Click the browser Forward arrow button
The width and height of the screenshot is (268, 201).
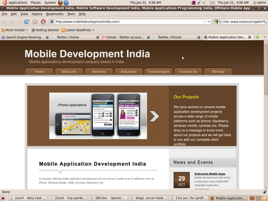point(12,22)
